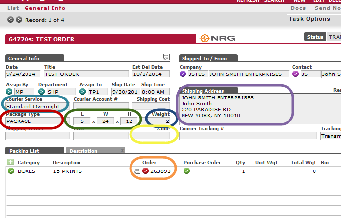The image size is (341, 218).
Task: Click JOHN SMITH ENTERPRISES company field
Action: (249, 74)
